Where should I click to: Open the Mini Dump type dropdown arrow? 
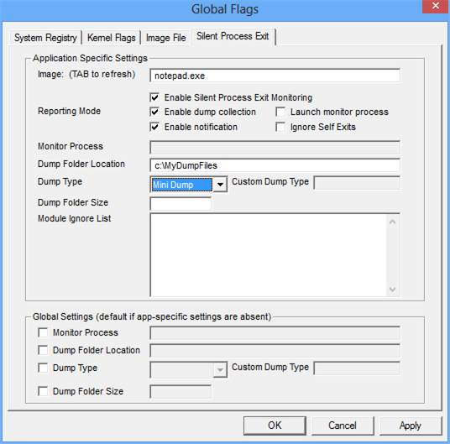click(x=220, y=185)
